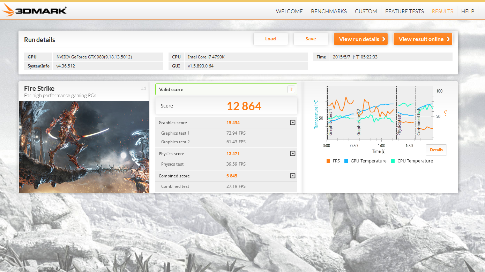
Task: Click the 3DMark logo
Action: click(x=34, y=10)
